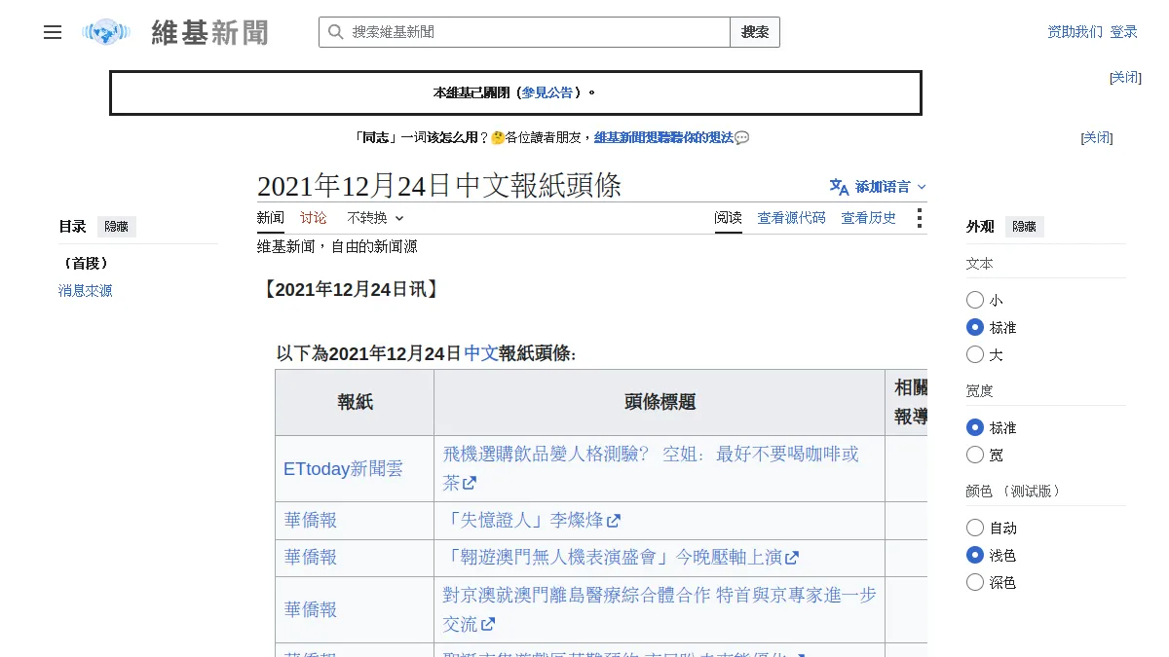This screenshot has width=1169, height=657.
Task: Expand the 添加语言 dropdown
Action: tap(879, 187)
